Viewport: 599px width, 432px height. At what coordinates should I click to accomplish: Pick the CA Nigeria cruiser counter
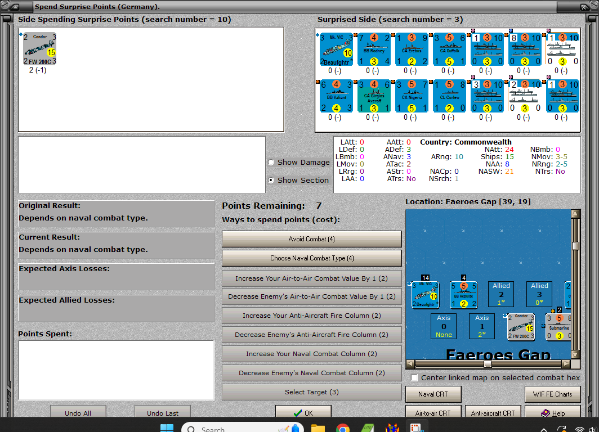point(412,96)
